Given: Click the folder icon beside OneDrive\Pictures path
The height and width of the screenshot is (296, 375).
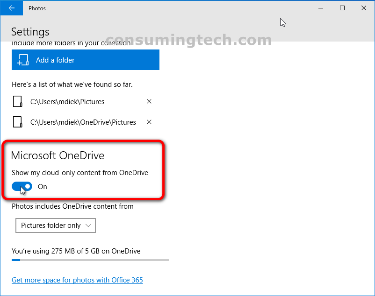Looking at the screenshot, I should tap(18, 122).
